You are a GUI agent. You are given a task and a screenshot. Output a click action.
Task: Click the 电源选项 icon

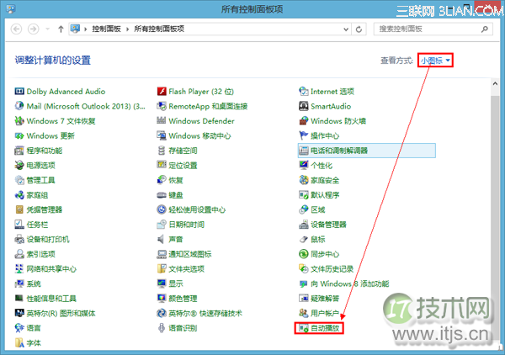(19, 165)
